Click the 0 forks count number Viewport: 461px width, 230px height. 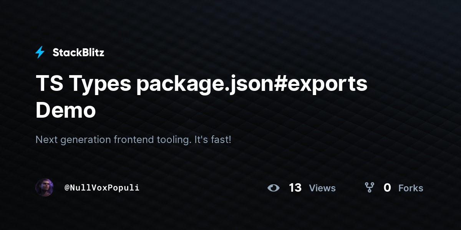[x=387, y=188]
